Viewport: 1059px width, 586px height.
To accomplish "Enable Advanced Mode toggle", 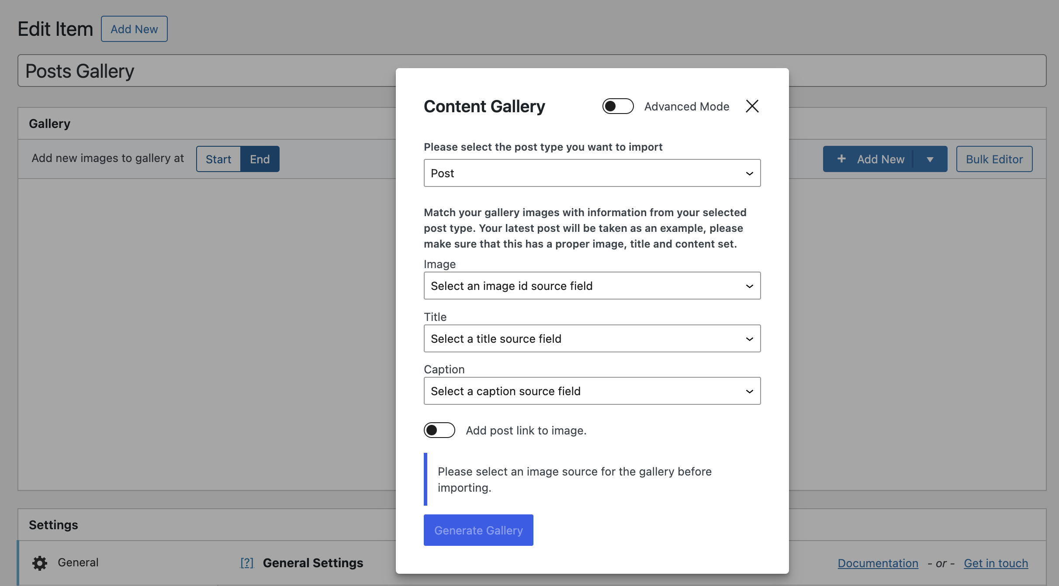I will click(618, 106).
